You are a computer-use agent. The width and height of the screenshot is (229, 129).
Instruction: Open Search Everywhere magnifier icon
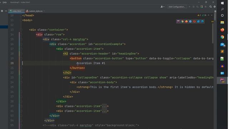click(211, 7)
